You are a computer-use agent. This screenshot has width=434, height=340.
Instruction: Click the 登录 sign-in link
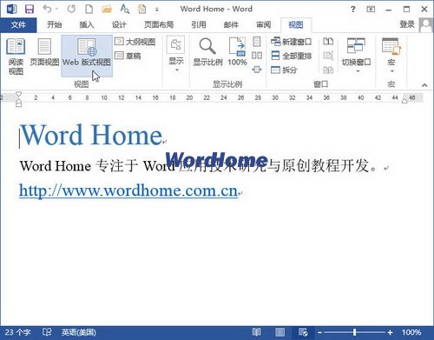(407, 24)
